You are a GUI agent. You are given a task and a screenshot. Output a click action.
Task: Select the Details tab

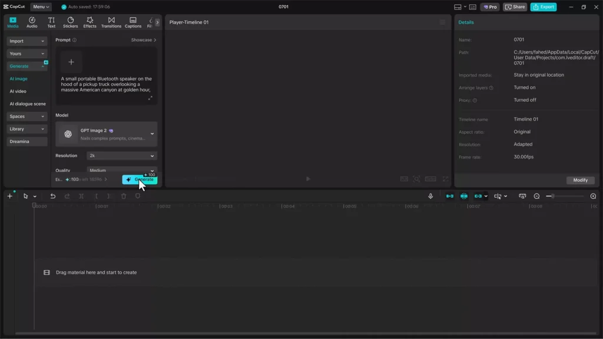466,22
